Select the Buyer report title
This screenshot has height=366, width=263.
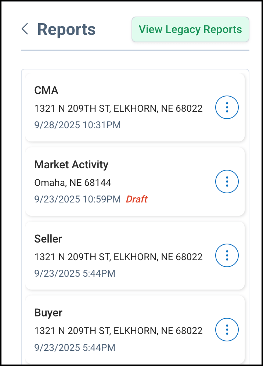48,313
